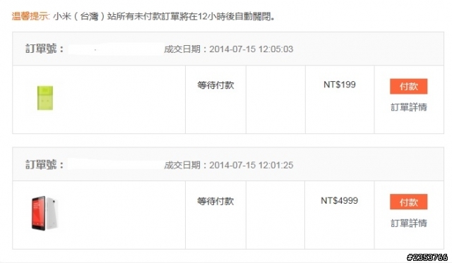Select the date 2014-07-15 12:05:03
Screen dimensions: 452x263
pos(251,49)
